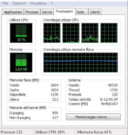Switch to the Applicazioni tab
The width and height of the screenshot is (128, 135).
pos(13,12)
